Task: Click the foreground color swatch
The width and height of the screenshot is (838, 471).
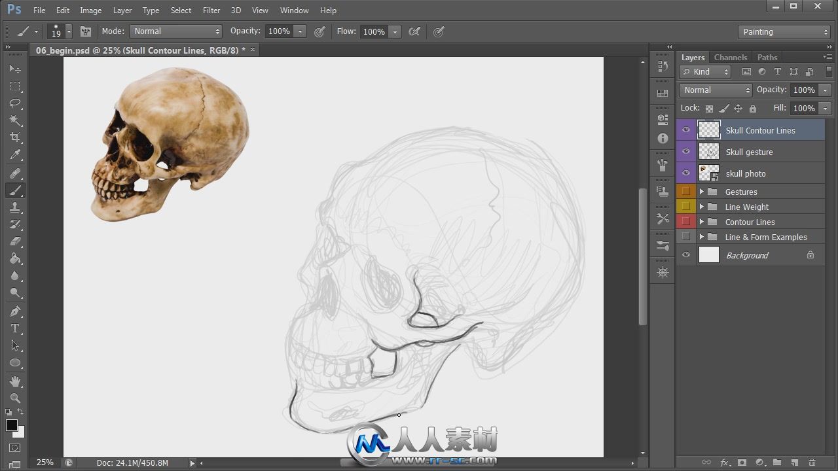Action: tap(11, 425)
